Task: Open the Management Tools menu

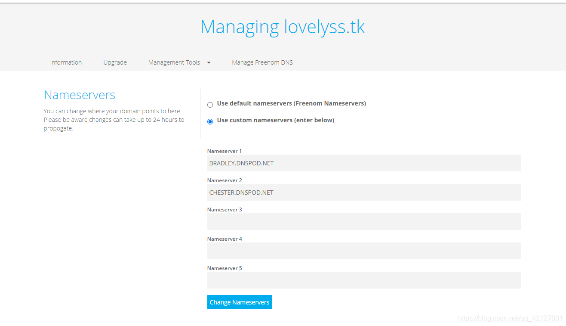Action: pyautogui.click(x=174, y=62)
